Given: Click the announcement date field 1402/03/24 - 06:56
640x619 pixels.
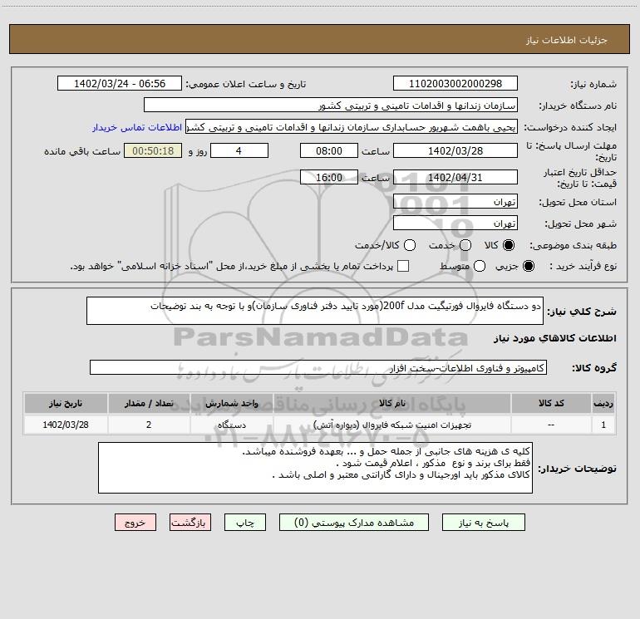Looking at the screenshot, I should (x=120, y=84).
